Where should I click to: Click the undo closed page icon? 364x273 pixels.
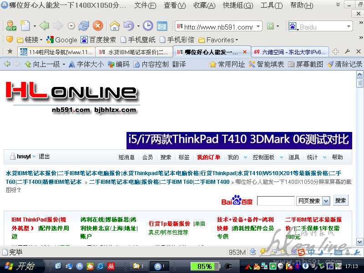click(129, 26)
